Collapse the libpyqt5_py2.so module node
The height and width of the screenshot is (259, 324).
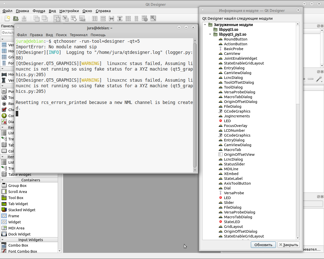click(210, 34)
